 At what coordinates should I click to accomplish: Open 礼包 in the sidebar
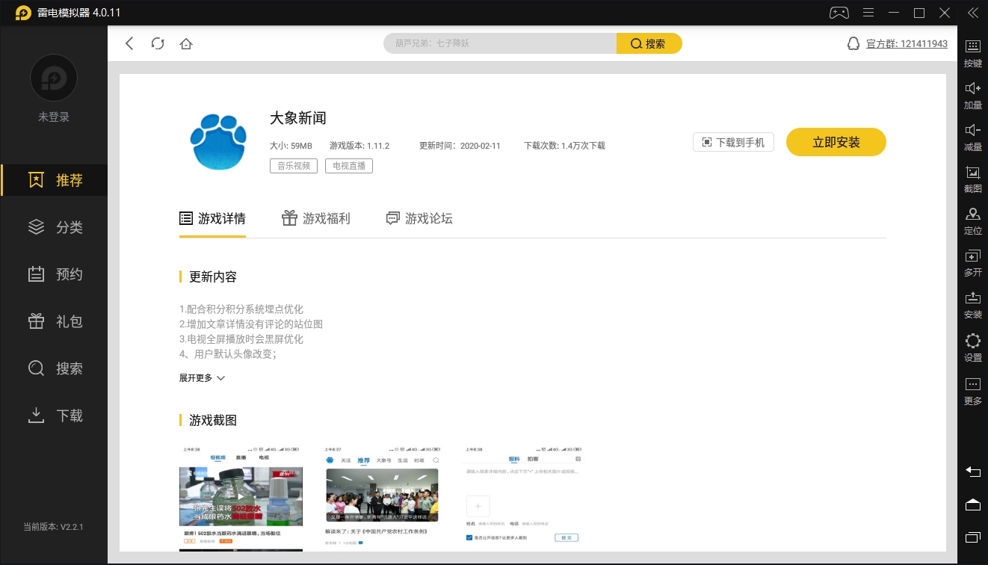(54, 321)
